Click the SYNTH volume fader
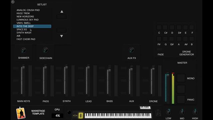 67,67
